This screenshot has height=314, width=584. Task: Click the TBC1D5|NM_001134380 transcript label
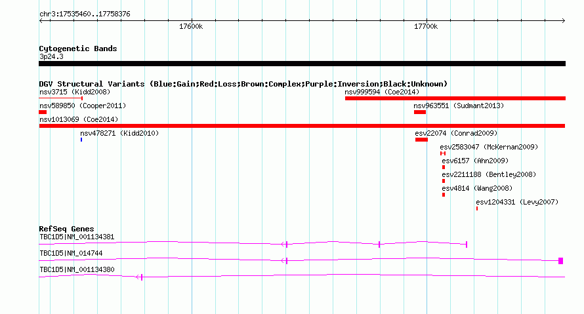[x=77, y=269]
